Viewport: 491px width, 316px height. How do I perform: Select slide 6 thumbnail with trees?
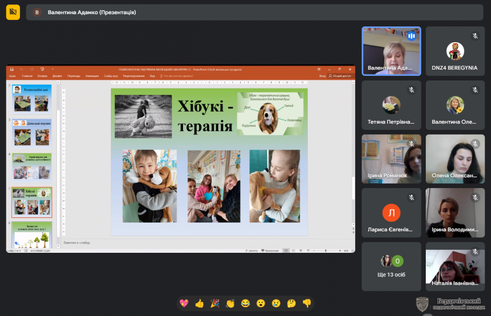pyautogui.click(x=32, y=236)
